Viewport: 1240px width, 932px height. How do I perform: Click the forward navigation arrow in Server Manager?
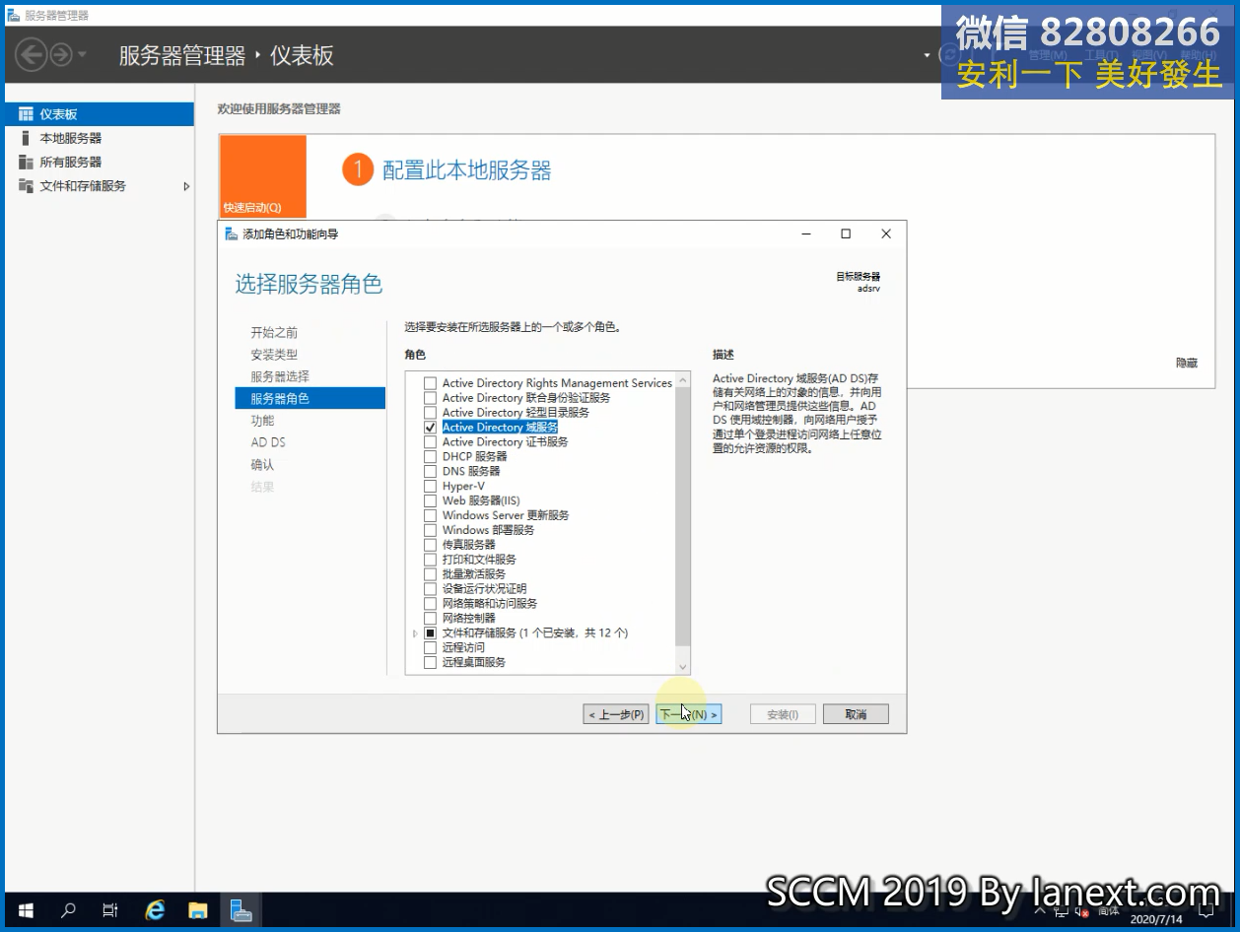[x=61, y=54]
